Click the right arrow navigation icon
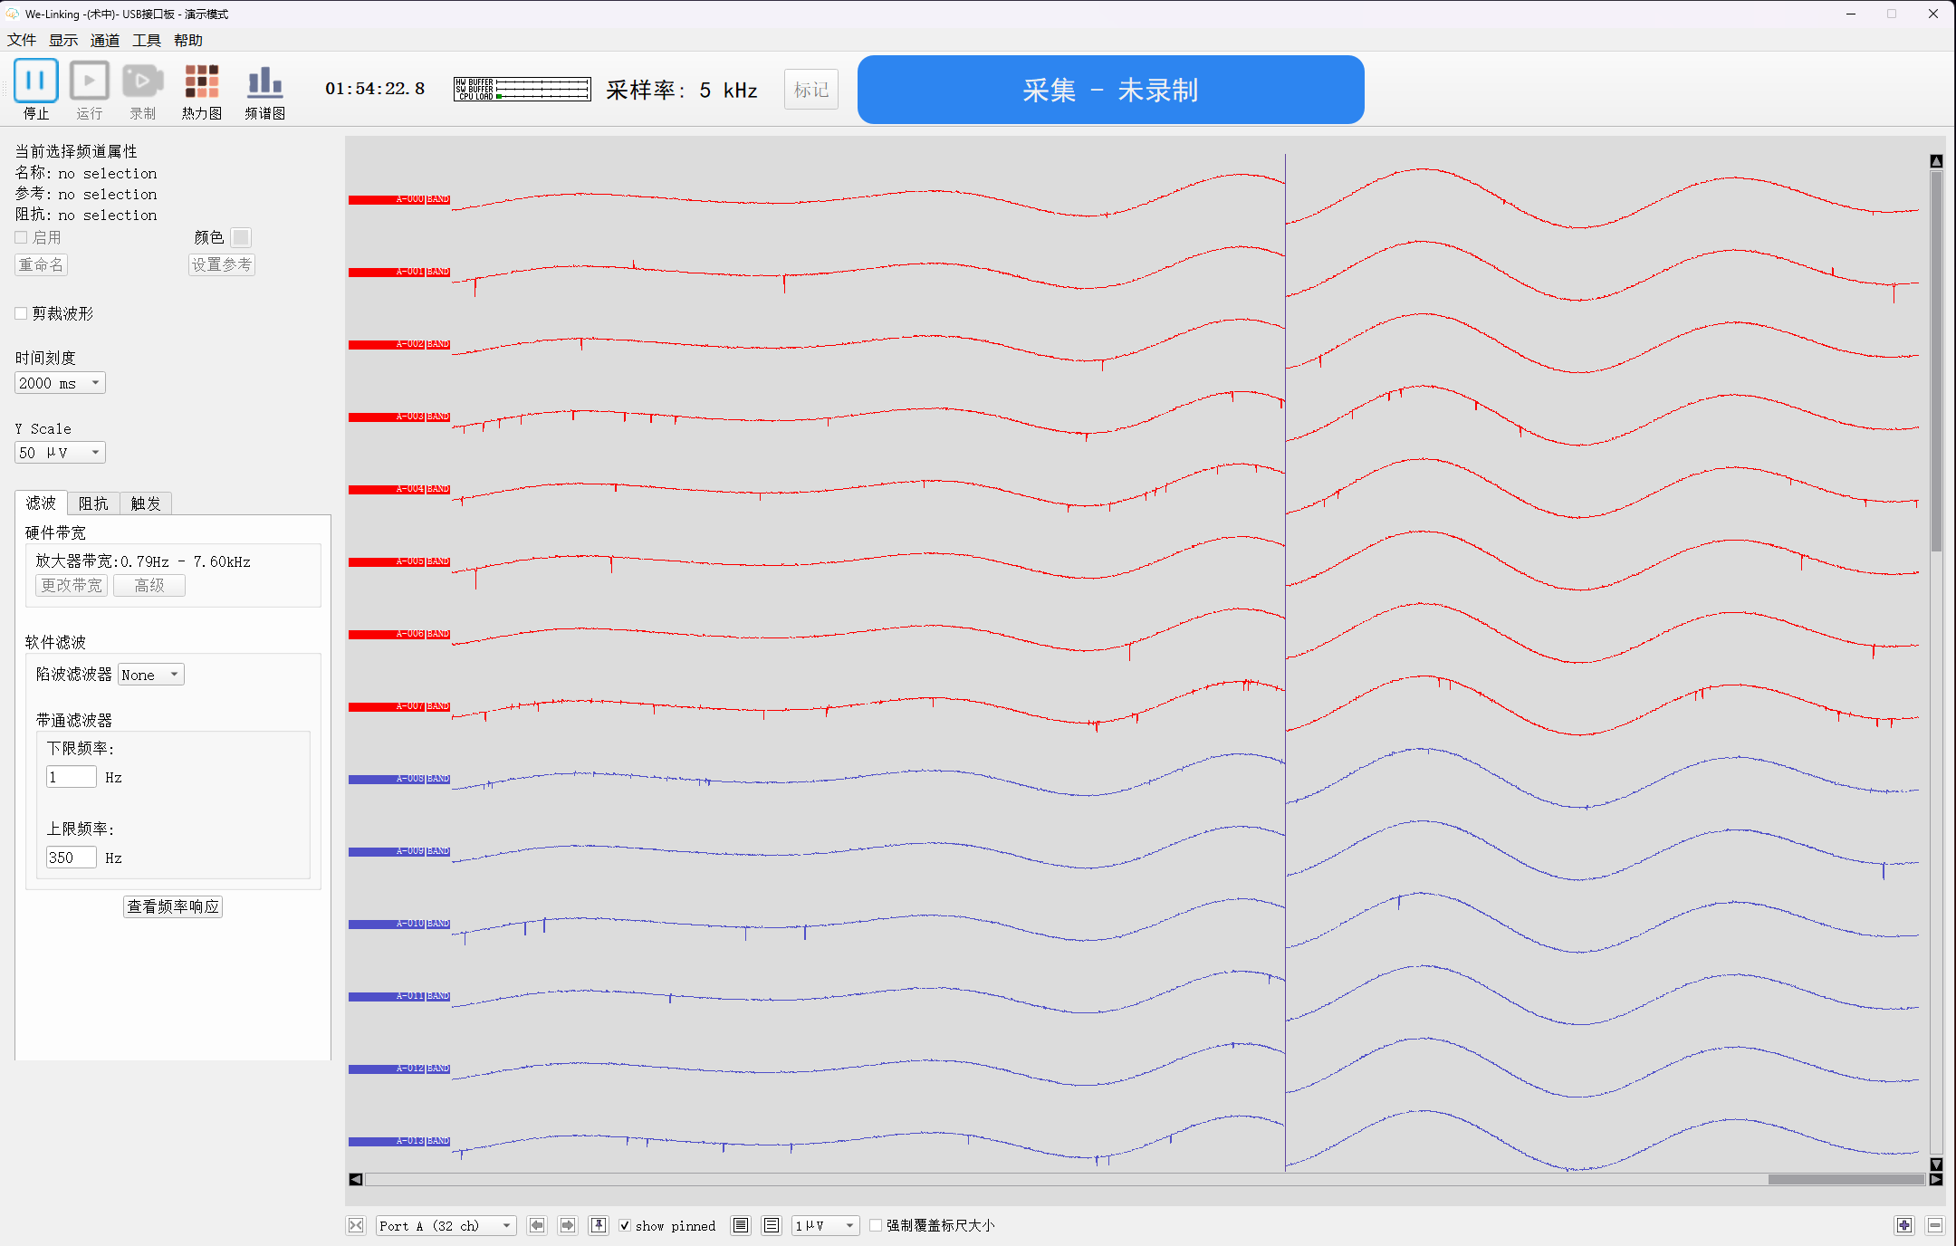 568,1225
